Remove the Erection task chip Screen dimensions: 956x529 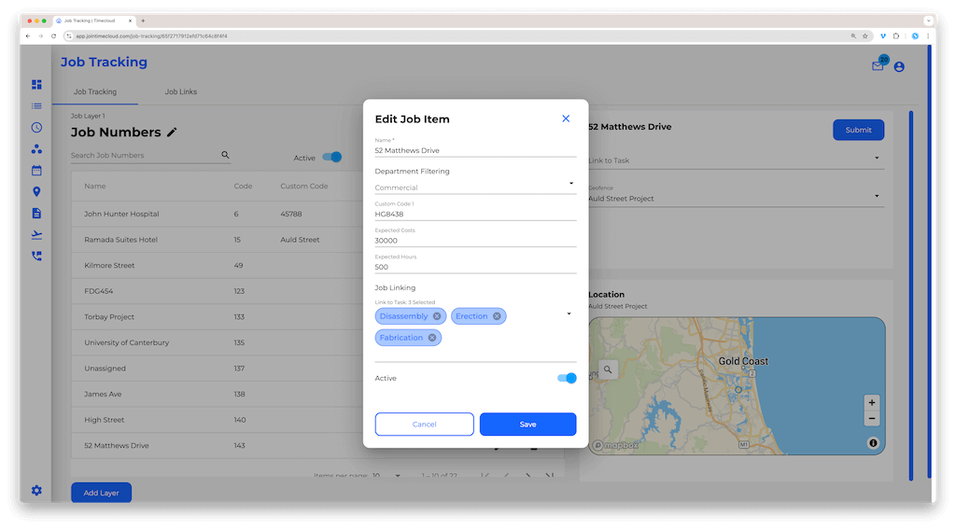[497, 316]
